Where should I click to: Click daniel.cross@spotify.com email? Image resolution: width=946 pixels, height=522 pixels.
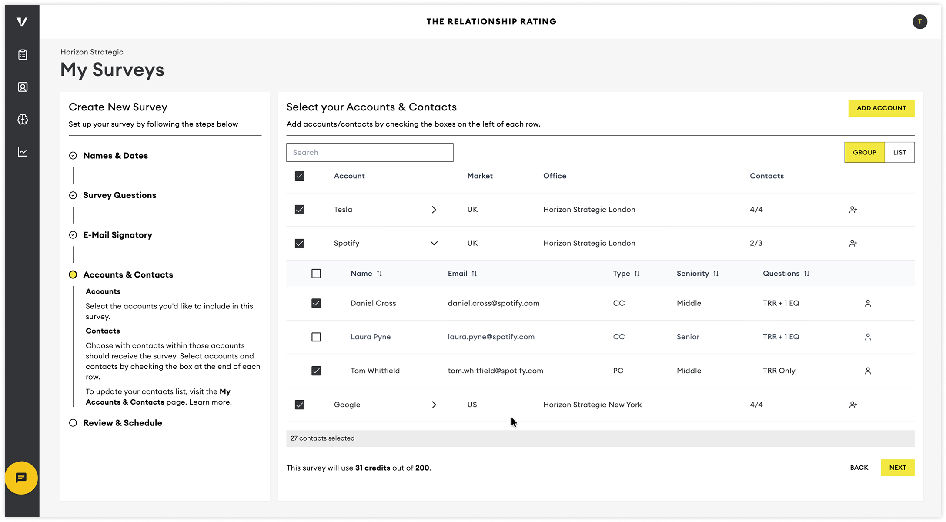tap(493, 303)
